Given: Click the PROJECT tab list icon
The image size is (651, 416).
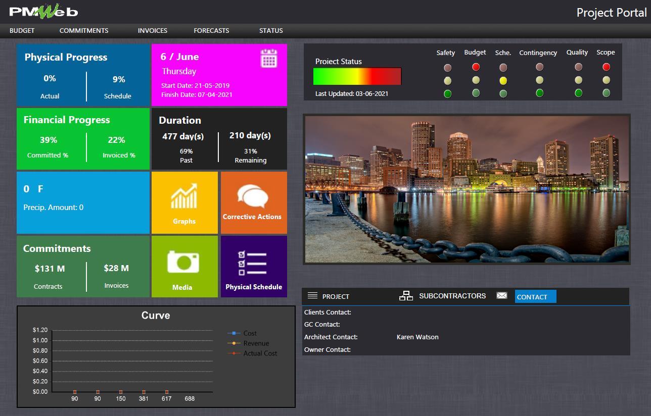Looking at the screenshot, I should click(312, 296).
